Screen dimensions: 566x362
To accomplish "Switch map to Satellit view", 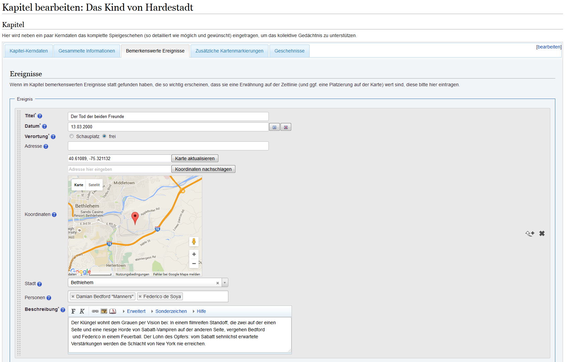I will (94, 185).
